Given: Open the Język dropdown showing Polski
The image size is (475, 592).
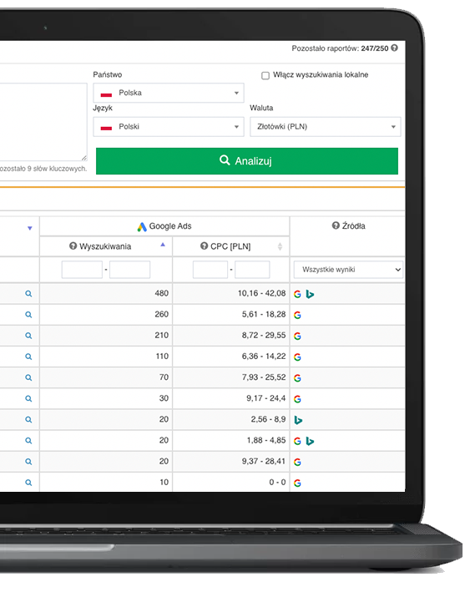Looking at the screenshot, I should coord(169,127).
